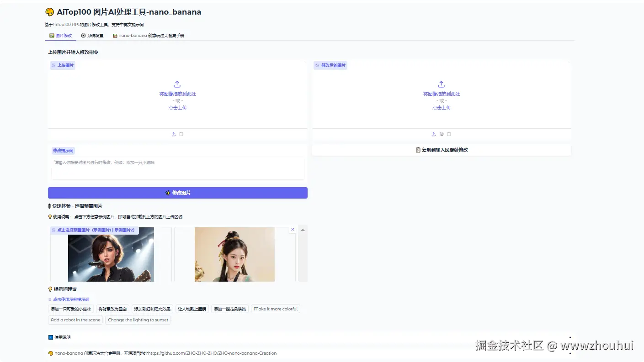Open the 系统设置 tab
The image size is (644, 362).
[92, 36]
